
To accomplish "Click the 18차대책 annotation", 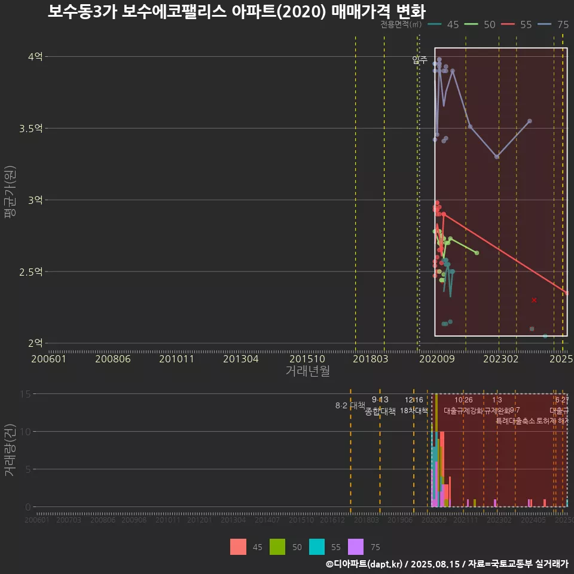I will coord(414,410).
